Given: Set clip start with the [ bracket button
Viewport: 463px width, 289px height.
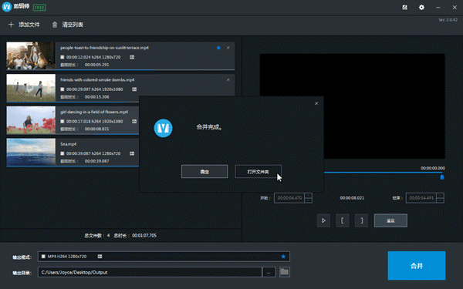Looking at the screenshot, I should pos(343,220).
